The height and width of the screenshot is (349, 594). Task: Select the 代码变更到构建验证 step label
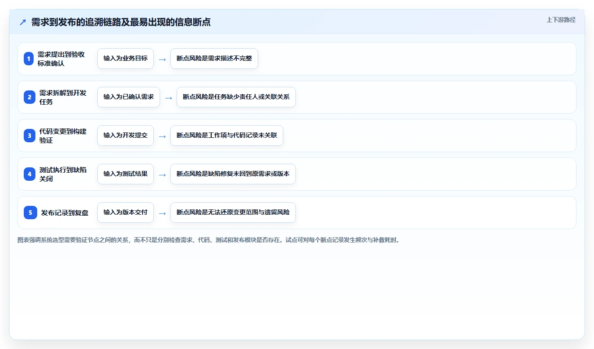tap(63, 136)
